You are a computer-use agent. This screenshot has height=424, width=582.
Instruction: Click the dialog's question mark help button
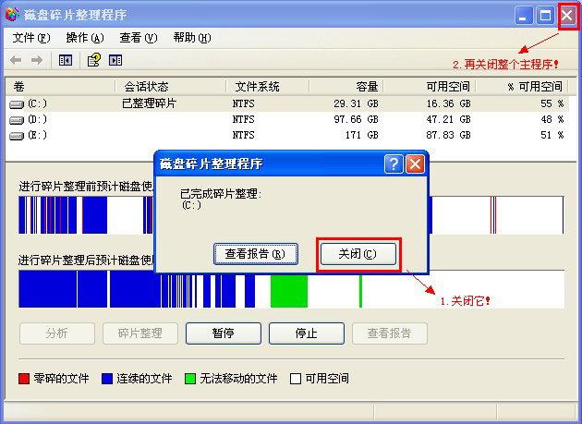394,164
